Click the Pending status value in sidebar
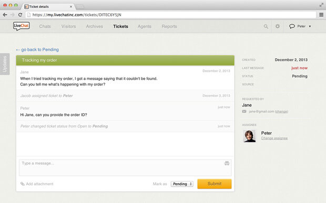Screen dimensions: 326x203 point(300,76)
